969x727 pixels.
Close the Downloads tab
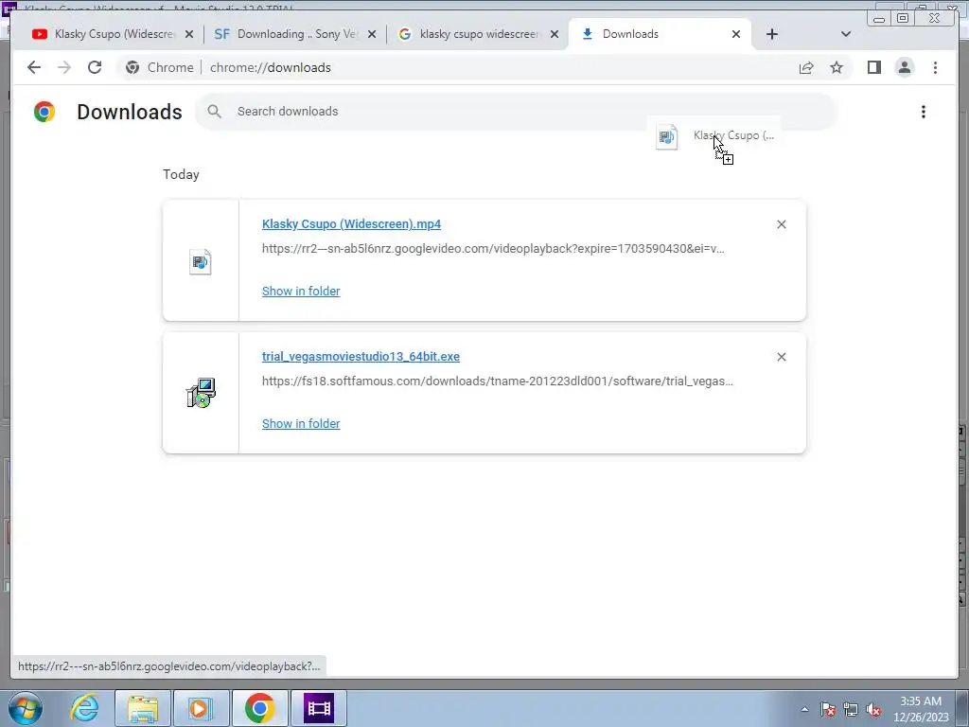(x=736, y=35)
